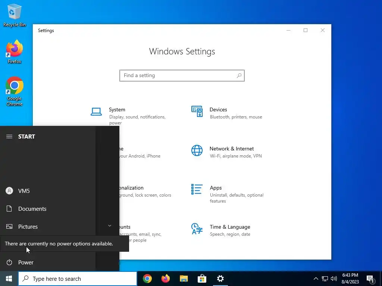Click the Windows Start button on taskbar
This screenshot has height=286, width=382.
point(9,279)
